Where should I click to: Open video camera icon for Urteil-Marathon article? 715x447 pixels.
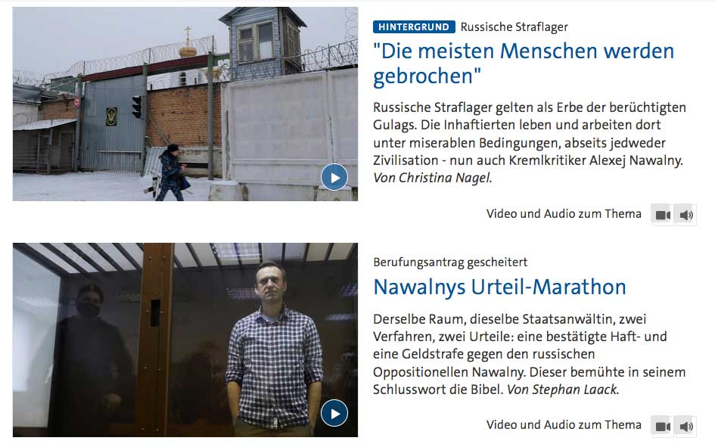pos(663,426)
